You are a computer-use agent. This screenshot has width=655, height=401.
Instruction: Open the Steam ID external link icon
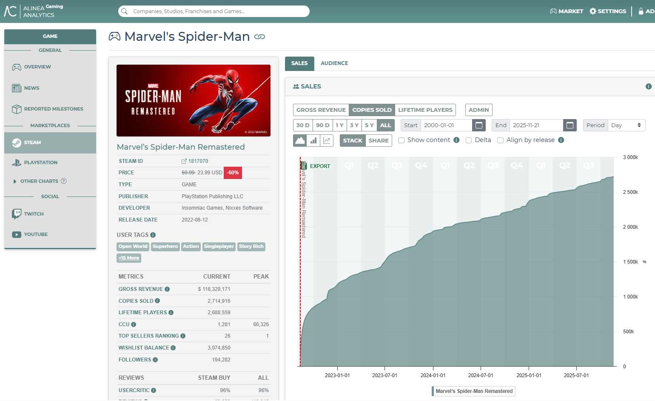184,161
